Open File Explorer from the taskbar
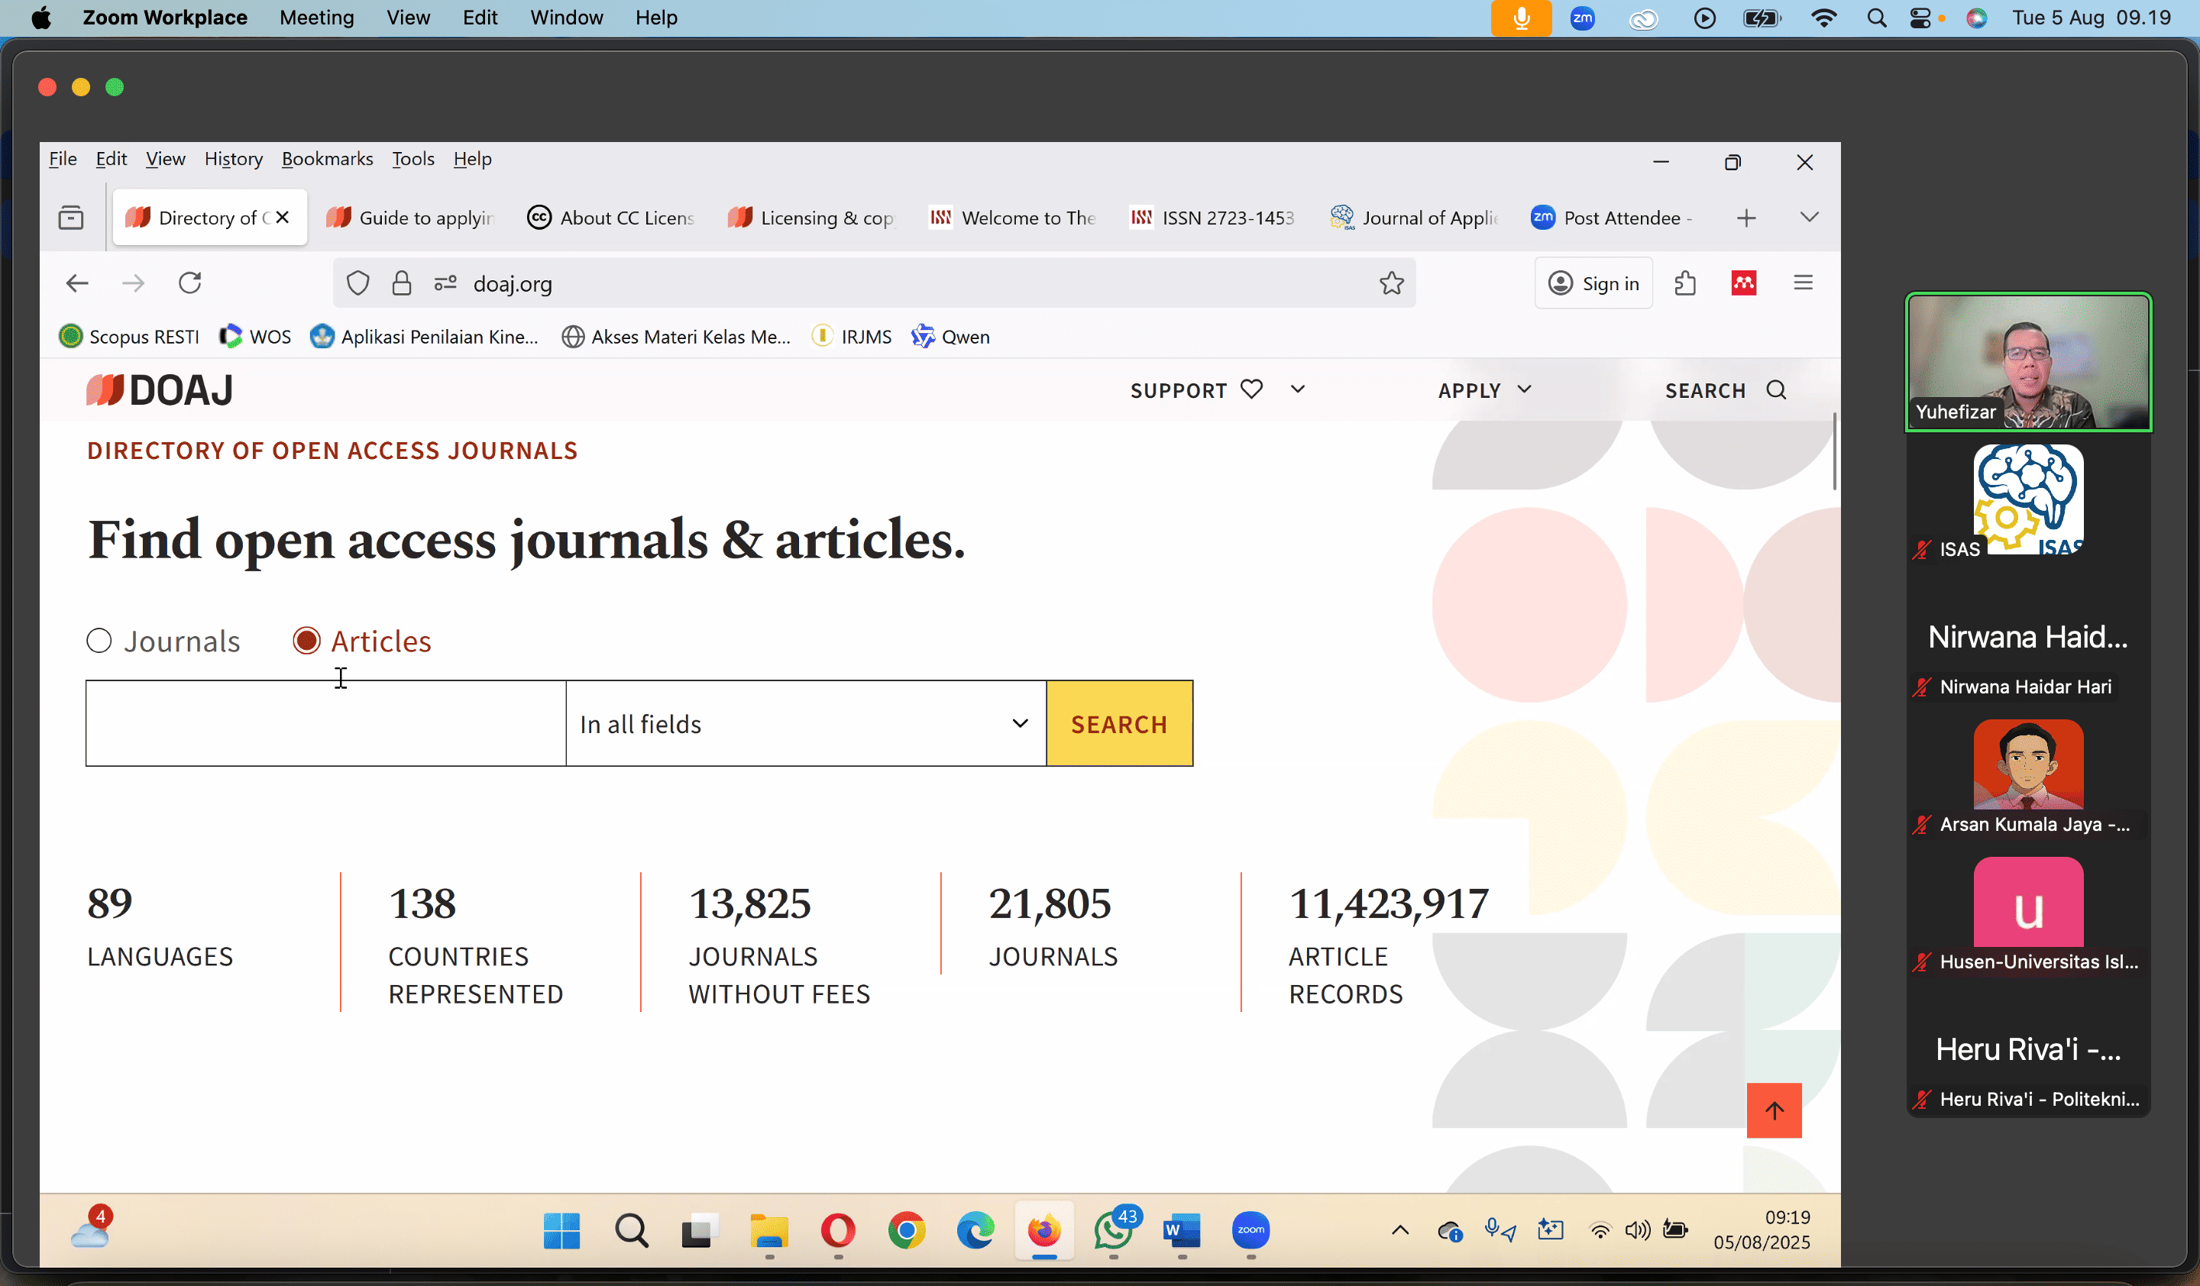The width and height of the screenshot is (2200, 1286). (x=769, y=1231)
